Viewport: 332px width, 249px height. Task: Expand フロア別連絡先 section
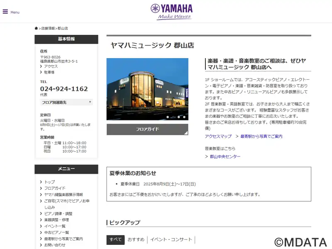point(66,102)
